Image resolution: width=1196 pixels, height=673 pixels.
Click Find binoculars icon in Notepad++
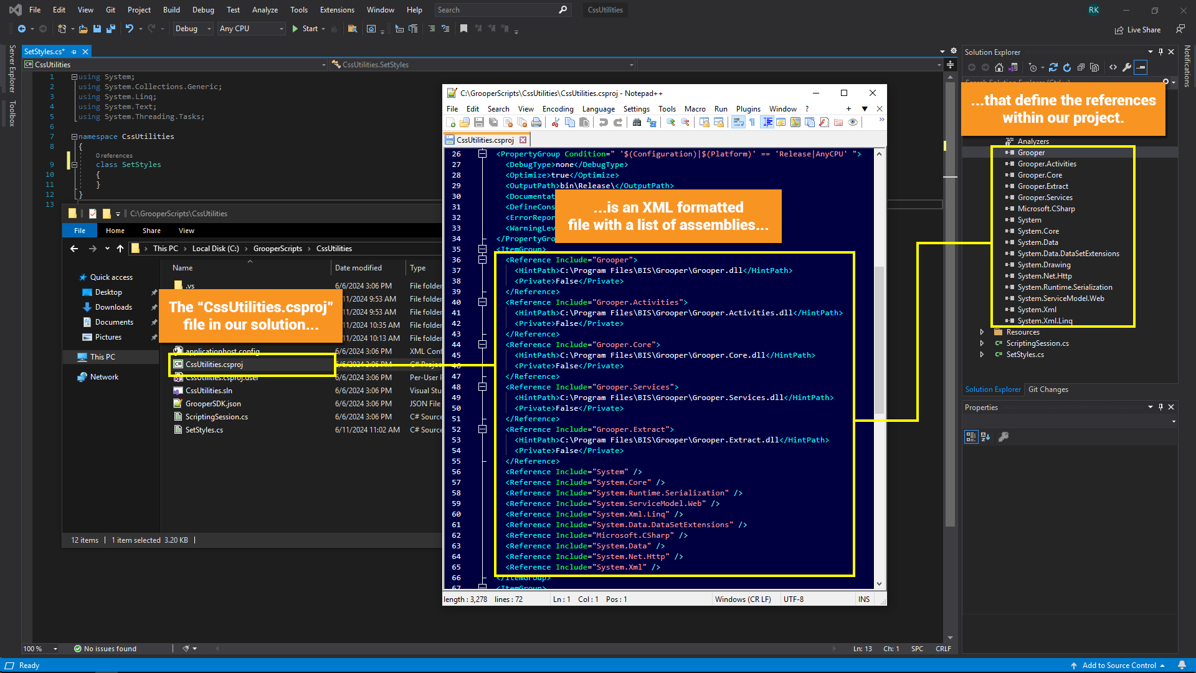coord(637,123)
